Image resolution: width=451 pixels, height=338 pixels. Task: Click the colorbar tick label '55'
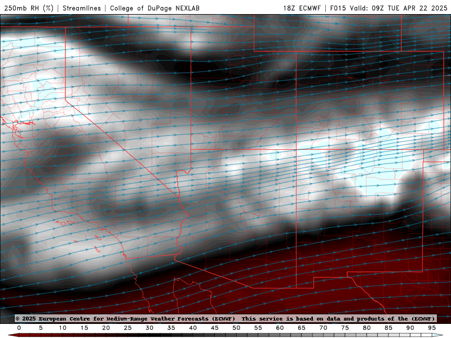[258, 328]
